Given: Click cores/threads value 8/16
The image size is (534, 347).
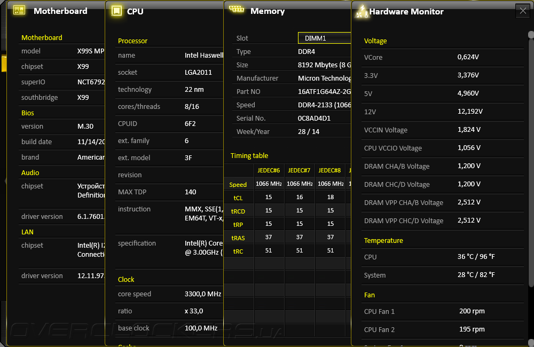Looking at the screenshot, I should 192,106.
